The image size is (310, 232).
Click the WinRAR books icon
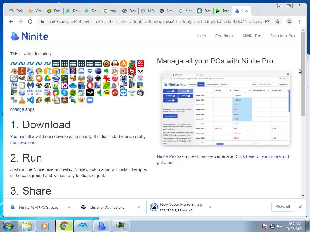pyautogui.click(x=64, y=100)
